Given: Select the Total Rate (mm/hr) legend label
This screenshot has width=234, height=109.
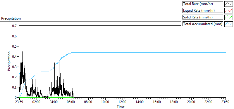Looking at the screenshot, I should point(203,4).
